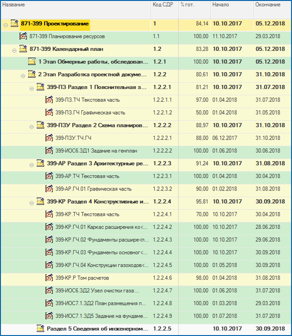Select the 399-ПЗУ.ТЧ.ГЧ task row
The image size is (292, 336).
pos(146,138)
